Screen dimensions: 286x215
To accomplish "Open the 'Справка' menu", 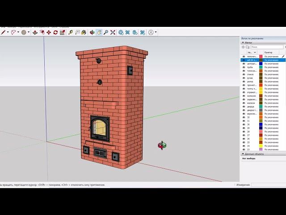I will pyautogui.click(x=64, y=27).
